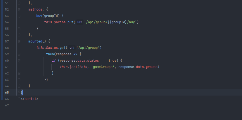Screen dimensions: 242x120
Task: Click the status property on line 60
Action: [93, 61]
